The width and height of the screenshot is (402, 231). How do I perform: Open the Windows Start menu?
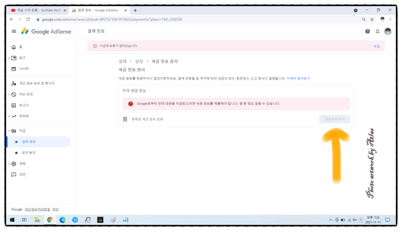12,220
